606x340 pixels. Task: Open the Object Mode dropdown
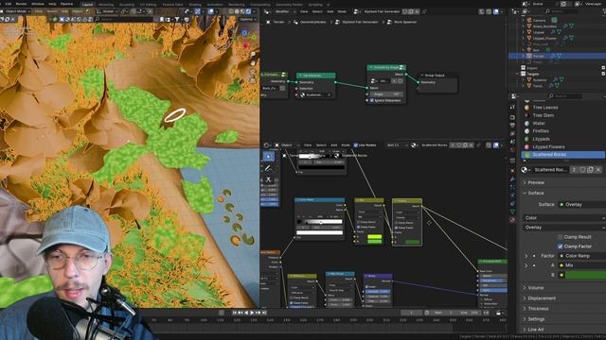16,11
